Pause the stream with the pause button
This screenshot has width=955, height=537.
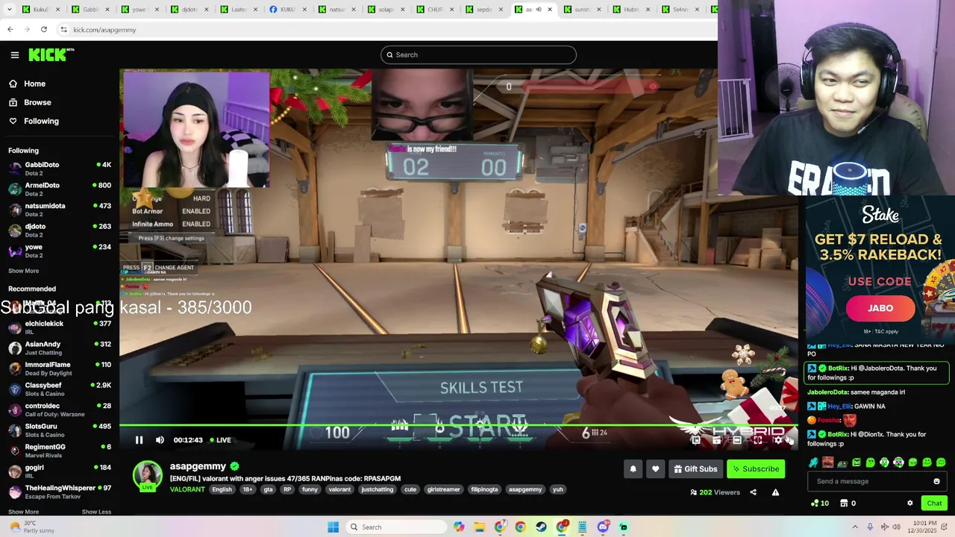pos(139,440)
